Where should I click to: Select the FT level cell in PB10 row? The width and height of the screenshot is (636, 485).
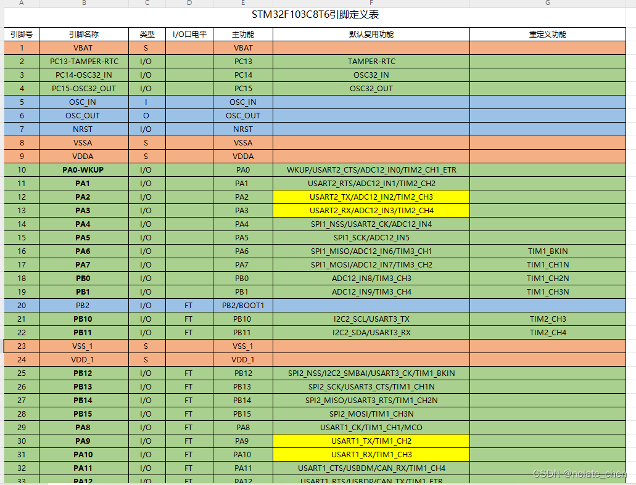pyautogui.click(x=189, y=319)
